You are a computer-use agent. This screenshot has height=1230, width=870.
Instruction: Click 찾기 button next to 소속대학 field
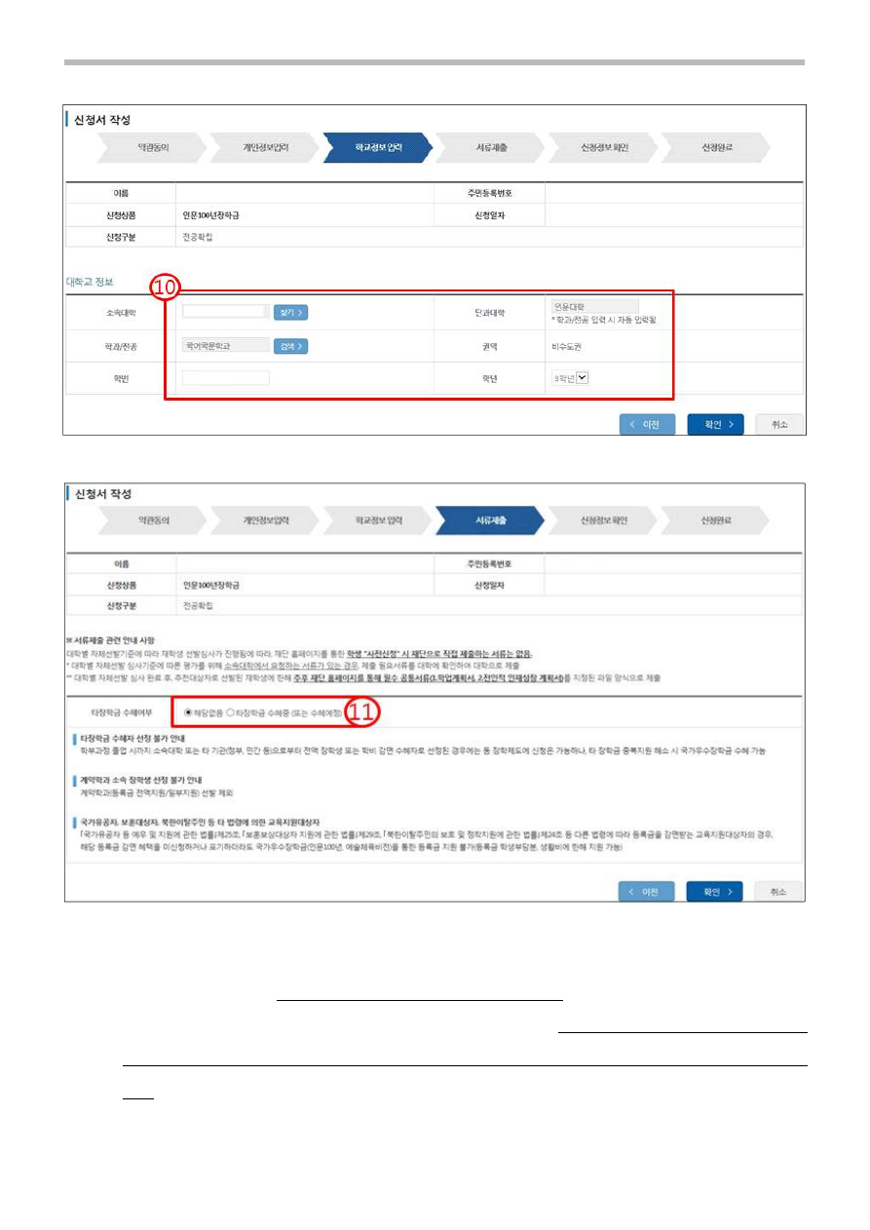click(290, 313)
